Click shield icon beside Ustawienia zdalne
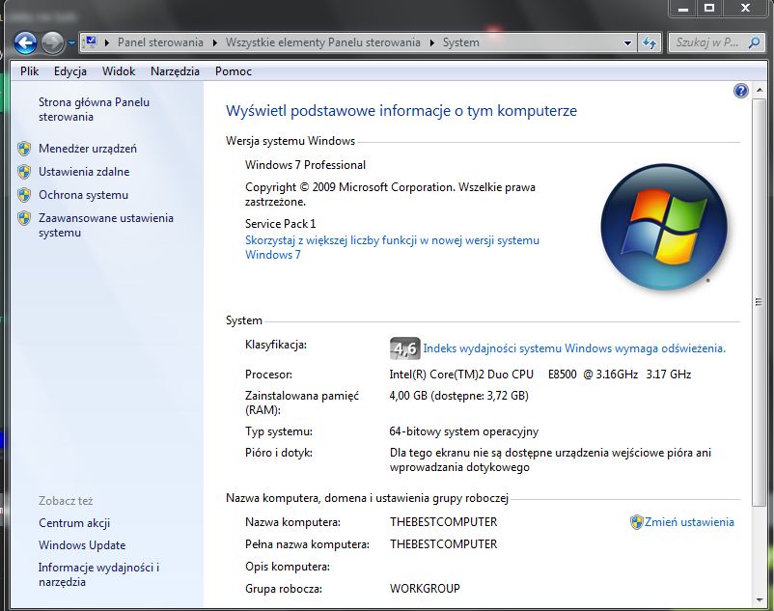 click(x=24, y=172)
